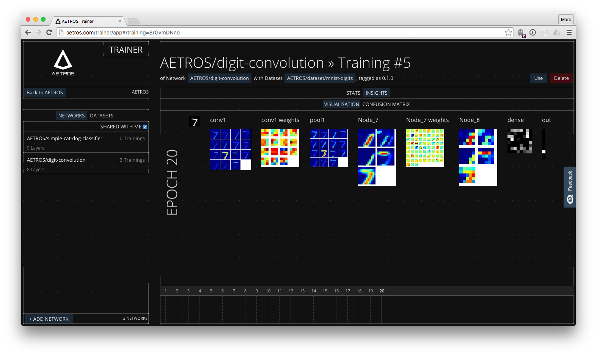The height and width of the screenshot is (356, 597).
Task: Open the Chrome hamburger menu
Action: pyautogui.click(x=569, y=33)
